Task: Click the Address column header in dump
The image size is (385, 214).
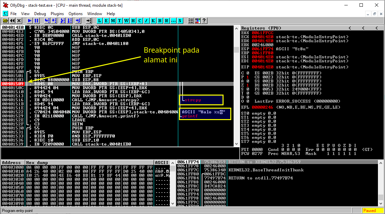Action: (13, 162)
